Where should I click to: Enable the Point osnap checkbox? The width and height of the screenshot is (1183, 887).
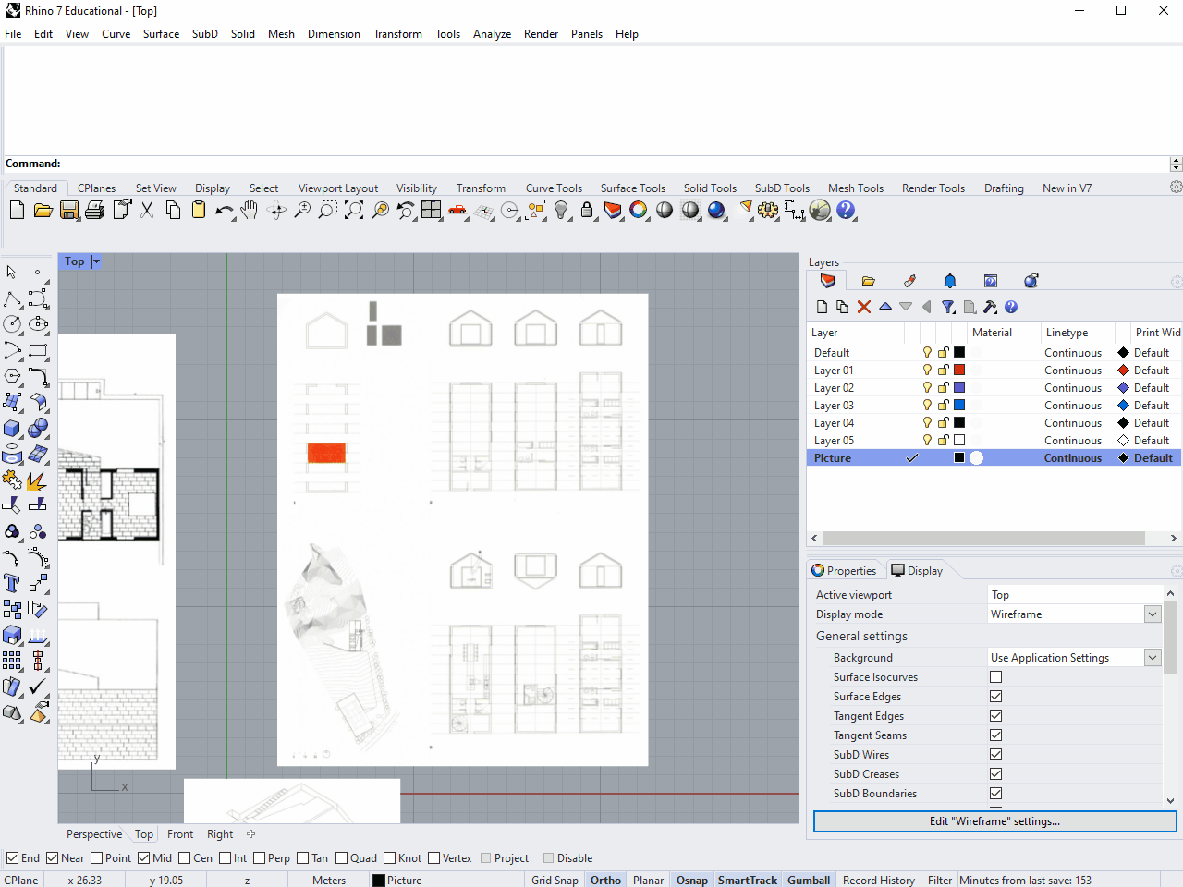(97, 858)
